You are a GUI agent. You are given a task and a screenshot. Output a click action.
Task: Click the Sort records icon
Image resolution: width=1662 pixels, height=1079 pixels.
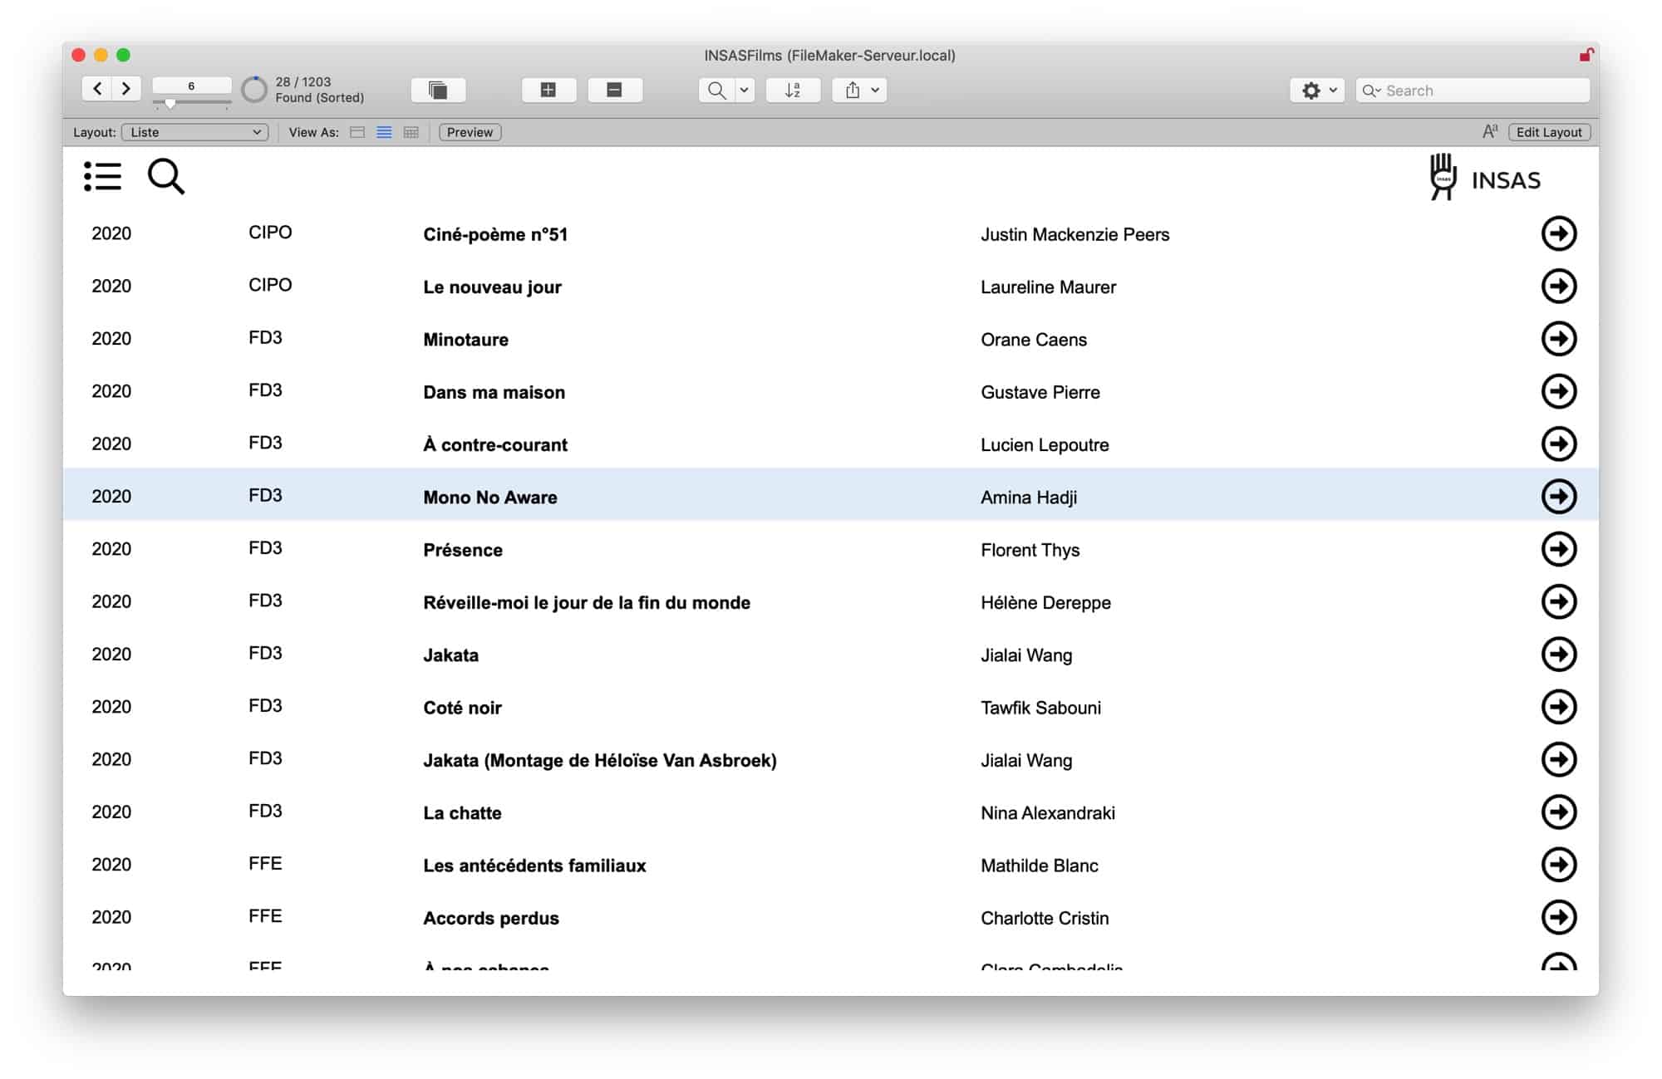[792, 90]
